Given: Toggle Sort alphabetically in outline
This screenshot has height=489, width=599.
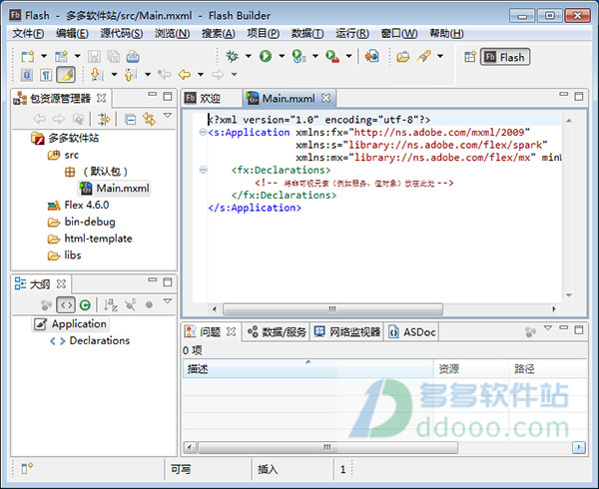Looking at the screenshot, I should pyautogui.click(x=111, y=304).
